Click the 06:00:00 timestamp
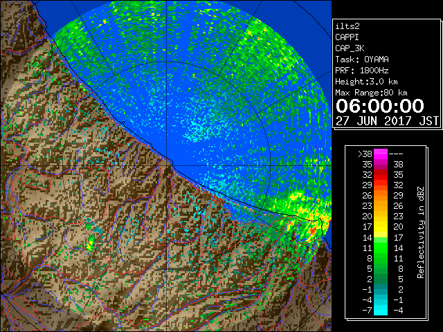 [380, 106]
